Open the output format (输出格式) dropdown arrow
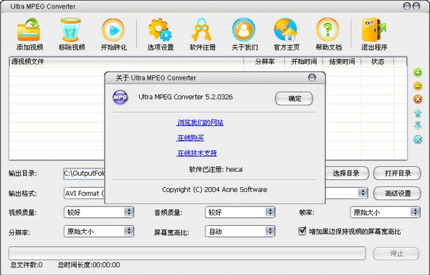Viewport: 430px width, 276px height. click(x=363, y=193)
